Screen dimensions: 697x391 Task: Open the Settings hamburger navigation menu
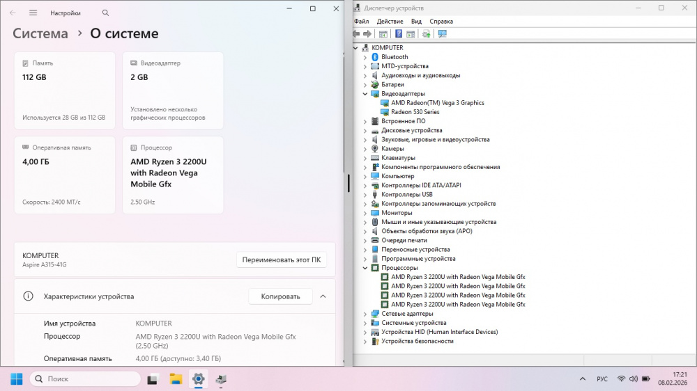coord(33,13)
